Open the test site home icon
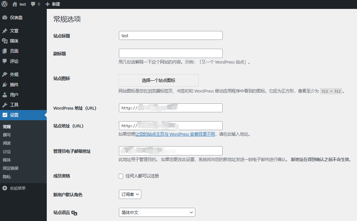The height and width of the screenshot is (221, 357). [15, 4]
